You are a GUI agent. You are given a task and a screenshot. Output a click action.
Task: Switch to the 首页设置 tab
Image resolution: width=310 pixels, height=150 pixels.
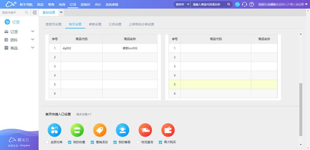tap(75, 24)
